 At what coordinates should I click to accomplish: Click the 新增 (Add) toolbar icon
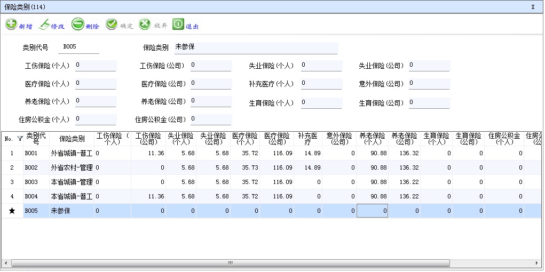tap(11, 25)
